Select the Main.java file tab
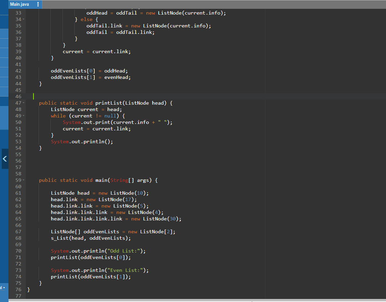Viewport: 386px width, 302px height. click(x=20, y=4)
